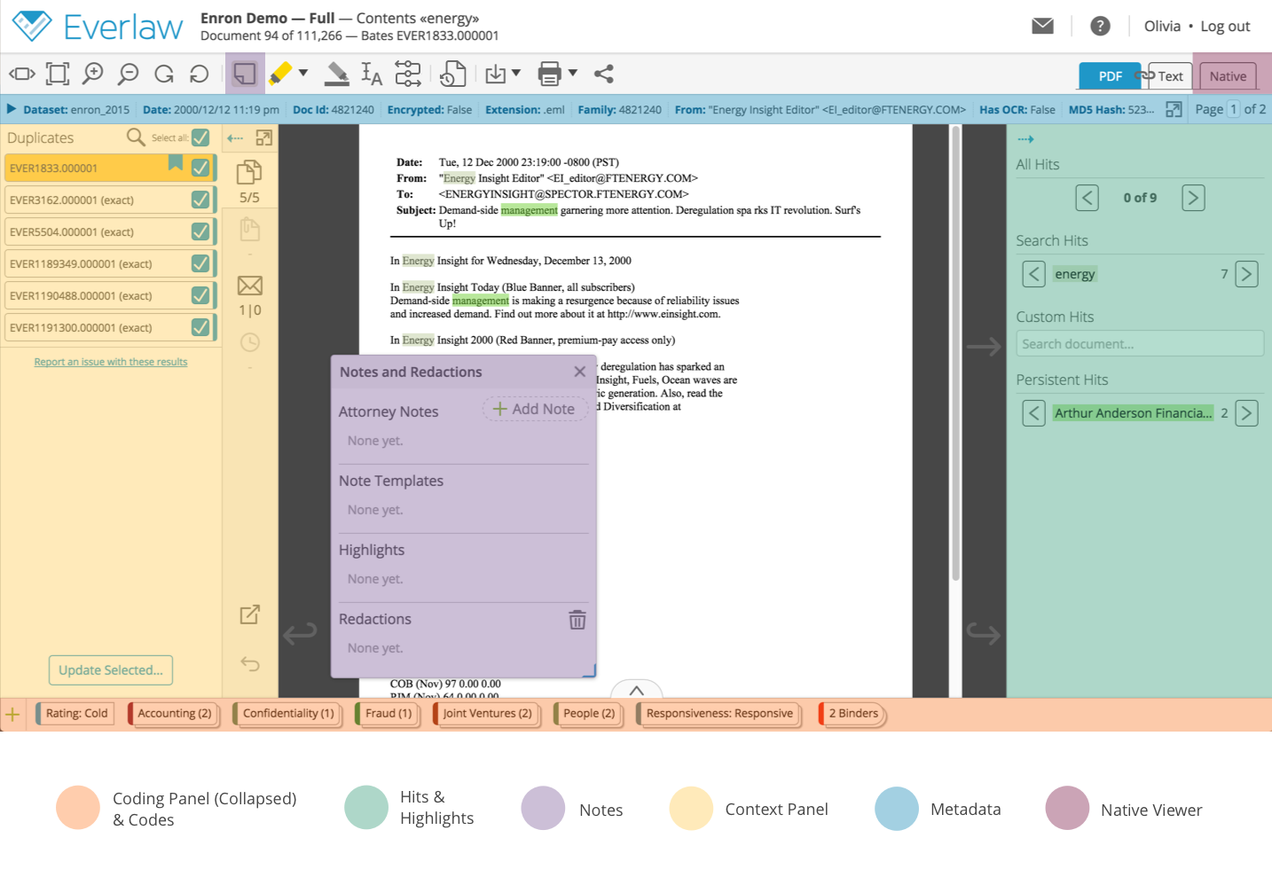The height and width of the screenshot is (877, 1272).
Task: Collapse the hits panel dotted arrow
Action: tap(1025, 139)
